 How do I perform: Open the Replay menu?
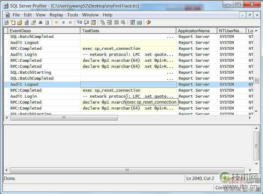pyautogui.click(x=56, y=15)
